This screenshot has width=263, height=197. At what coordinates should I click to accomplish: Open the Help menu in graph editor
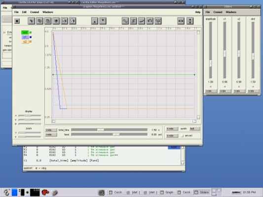click(198, 12)
